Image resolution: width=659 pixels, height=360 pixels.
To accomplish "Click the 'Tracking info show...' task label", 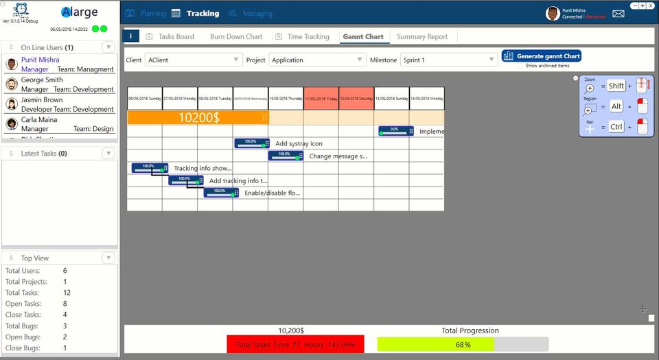I will coord(203,168).
